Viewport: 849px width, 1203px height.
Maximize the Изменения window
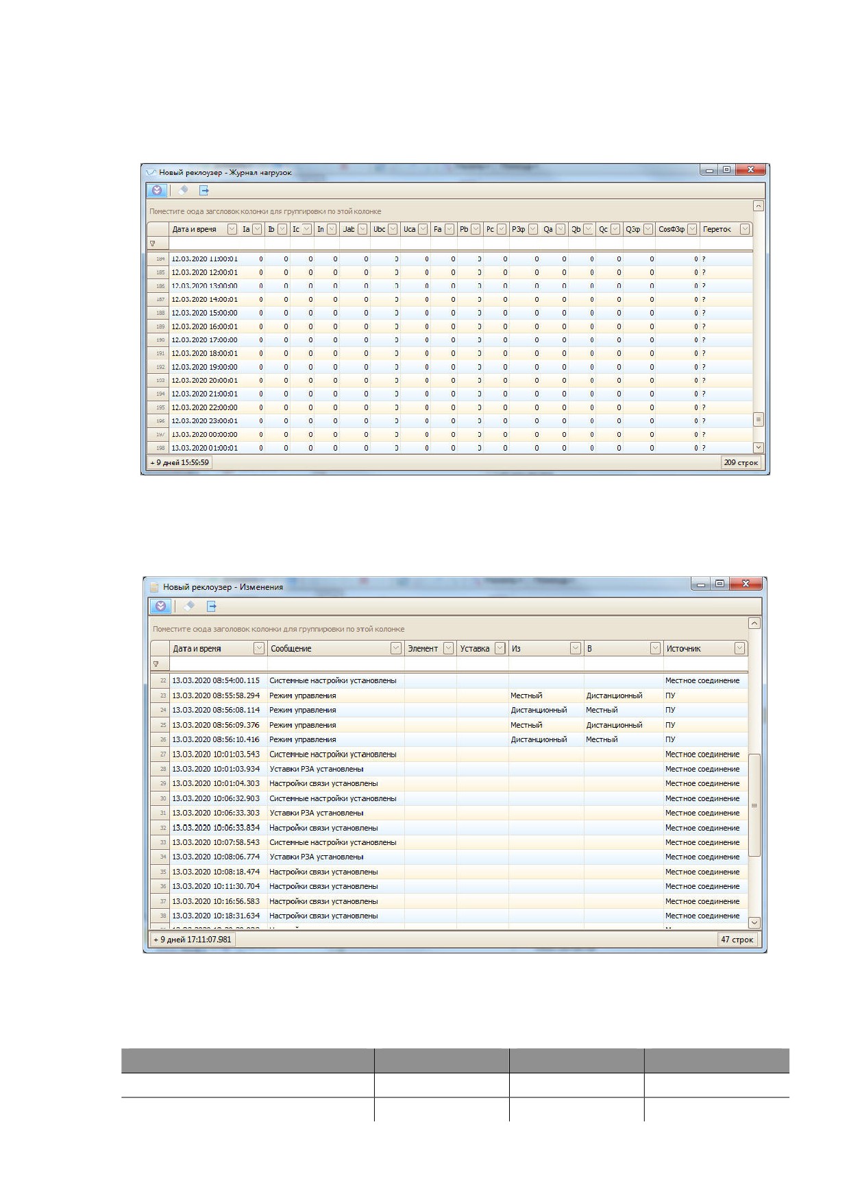[719, 584]
